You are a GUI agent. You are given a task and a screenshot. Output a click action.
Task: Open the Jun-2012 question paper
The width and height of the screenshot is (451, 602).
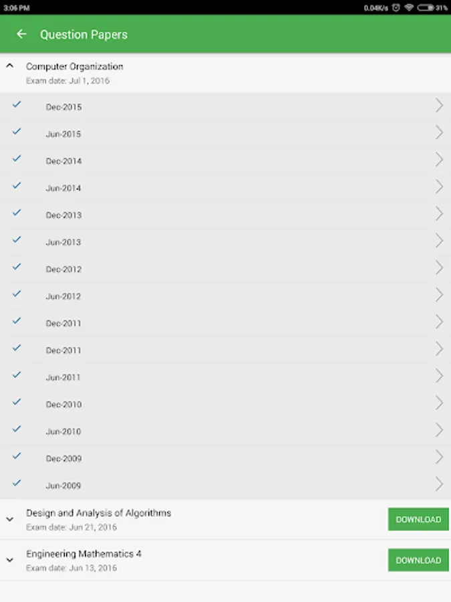tap(63, 296)
